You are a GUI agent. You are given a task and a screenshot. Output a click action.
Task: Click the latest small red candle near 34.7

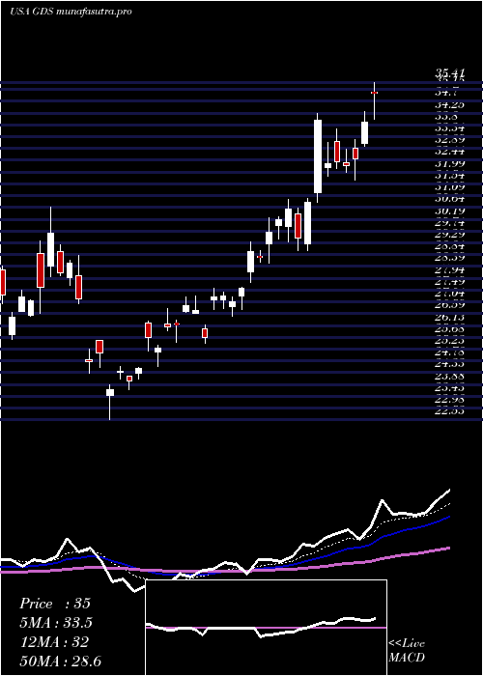[x=375, y=93]
